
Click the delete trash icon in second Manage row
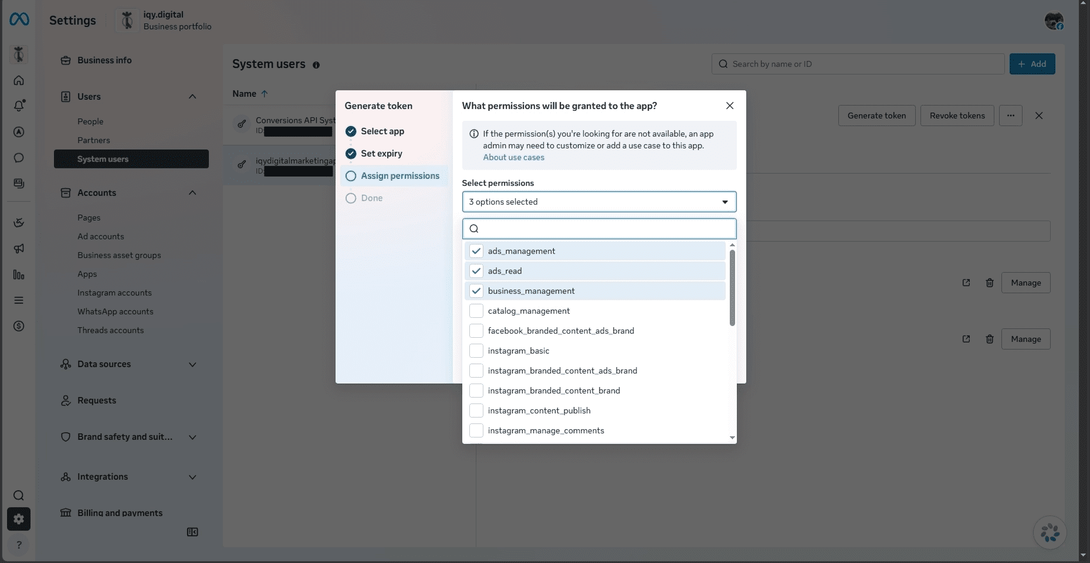tap(990, 339)
